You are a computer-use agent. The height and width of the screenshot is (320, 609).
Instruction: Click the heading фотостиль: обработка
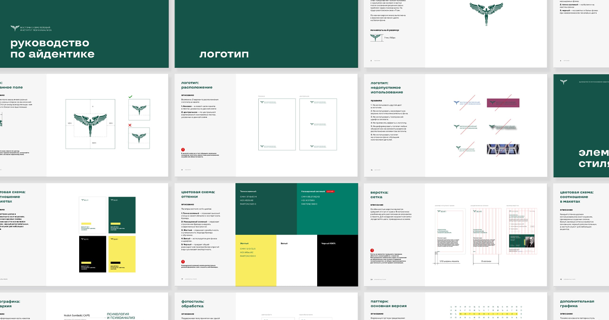pos(193,304)
